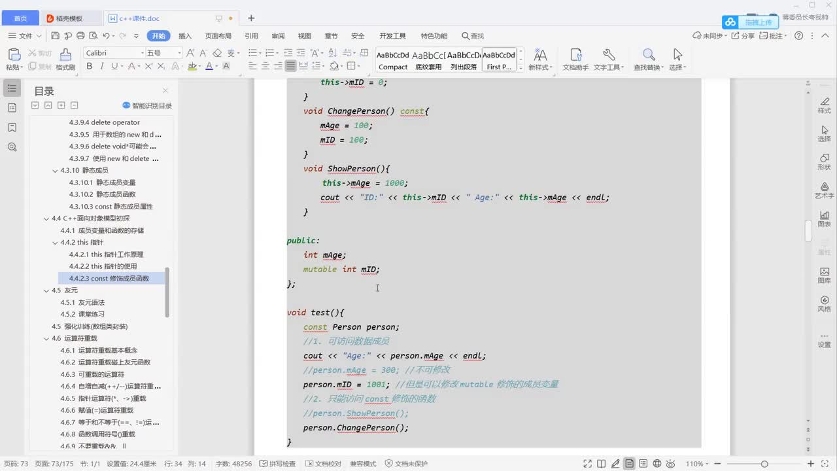Image resolution: width=837 pixels, height=471 pixels.
Task: Select 4.4.2.1 this 指针工作原理 outline entry
Action: (x=106, y=254)
